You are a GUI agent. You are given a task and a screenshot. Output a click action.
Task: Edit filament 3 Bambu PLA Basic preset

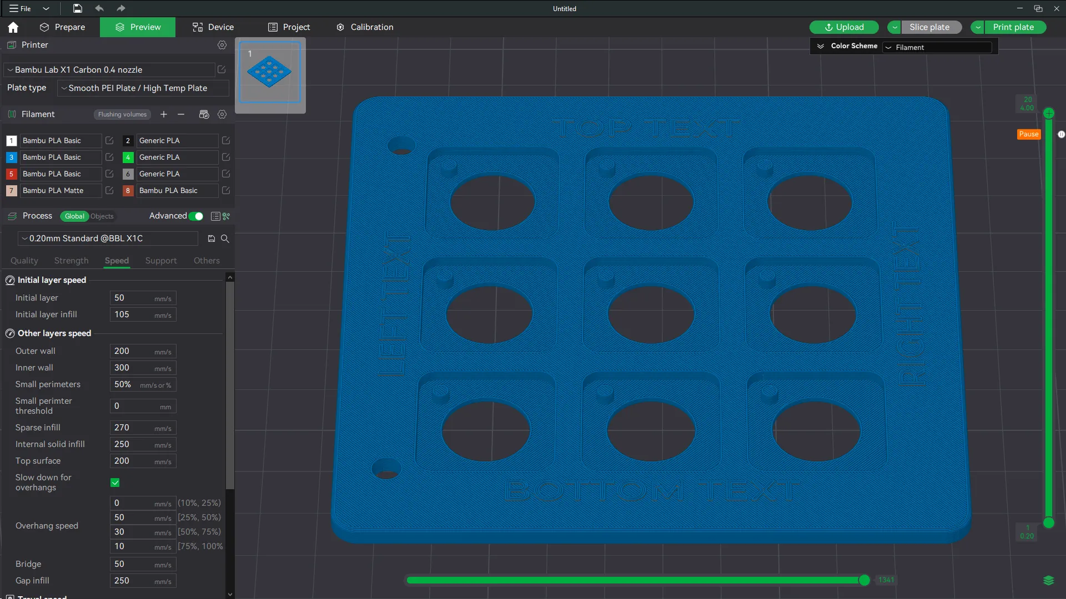109,158
